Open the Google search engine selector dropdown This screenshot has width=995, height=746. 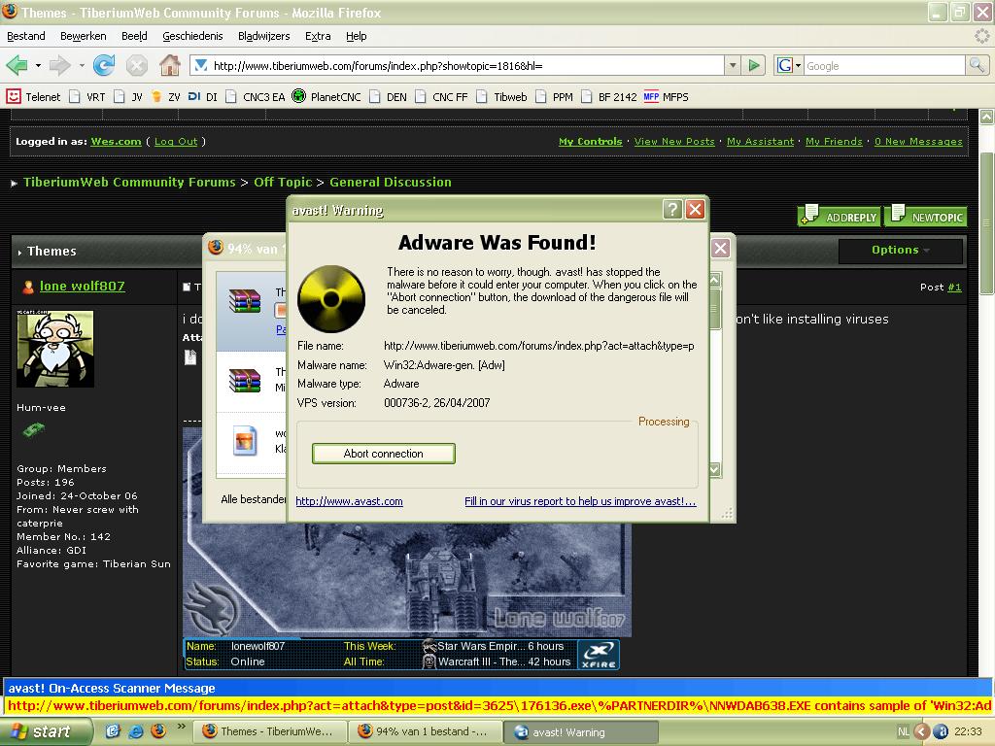(x=788, y=65)
